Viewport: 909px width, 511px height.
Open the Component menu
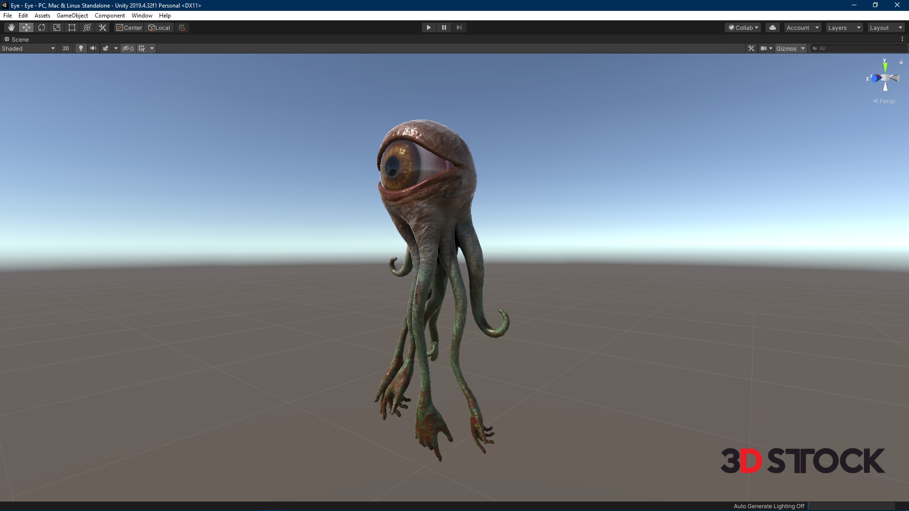point(109,16)
